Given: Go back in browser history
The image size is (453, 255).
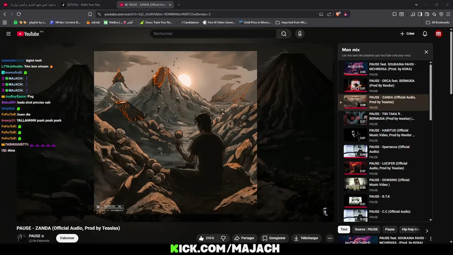Looking at the screenshot, I should [x=5, y=14].
